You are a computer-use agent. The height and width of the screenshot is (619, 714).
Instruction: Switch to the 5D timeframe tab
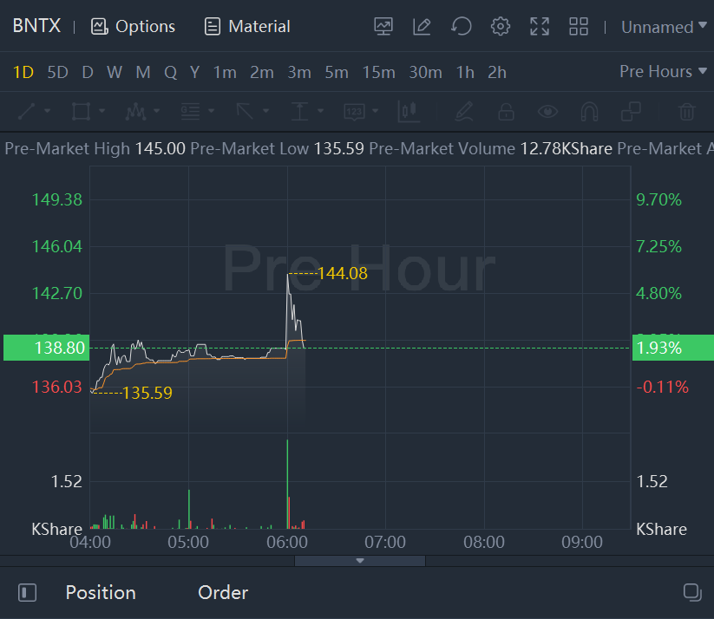tap(57, 72)
